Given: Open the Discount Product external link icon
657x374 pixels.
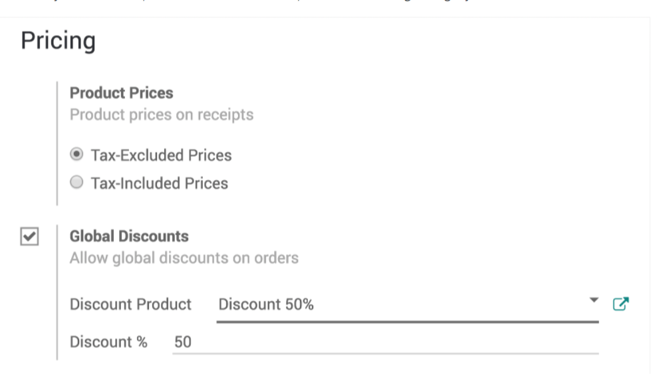Looking at the screenshot, I should (620, 304).
